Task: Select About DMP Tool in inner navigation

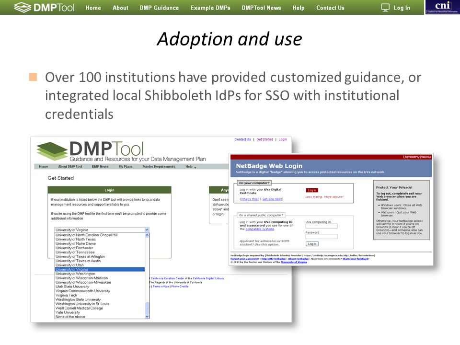Action: (x=70, y=166)
